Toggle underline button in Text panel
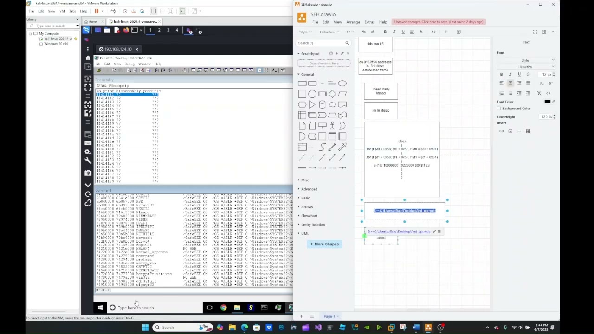 point(519,74)
